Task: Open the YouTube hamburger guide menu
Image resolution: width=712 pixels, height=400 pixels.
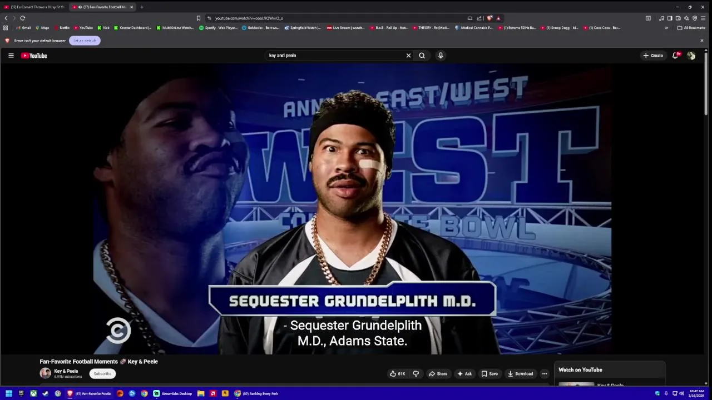Action: [x=11, y=56]
